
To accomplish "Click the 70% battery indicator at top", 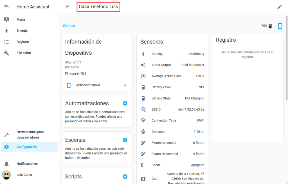I will point(267,26).
